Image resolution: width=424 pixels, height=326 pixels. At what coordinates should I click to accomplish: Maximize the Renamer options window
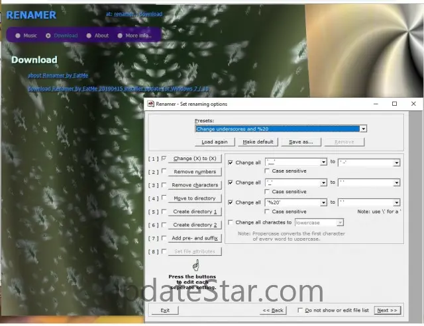[x=395, y=104]
